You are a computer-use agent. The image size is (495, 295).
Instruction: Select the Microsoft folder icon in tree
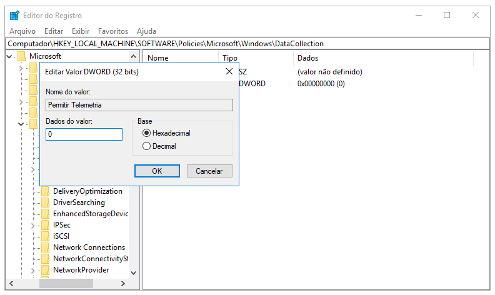[22, 57]
